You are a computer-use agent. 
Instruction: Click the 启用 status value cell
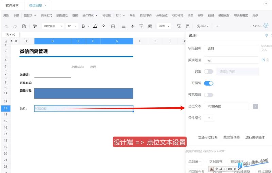pyautogui.click(x=93, y=67)
